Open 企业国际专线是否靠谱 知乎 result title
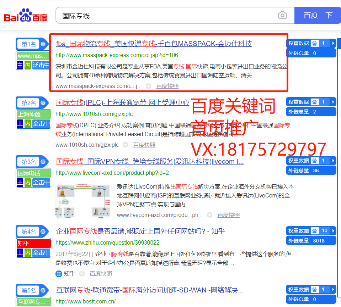This screenshot has height=307, width=341. 140,231
